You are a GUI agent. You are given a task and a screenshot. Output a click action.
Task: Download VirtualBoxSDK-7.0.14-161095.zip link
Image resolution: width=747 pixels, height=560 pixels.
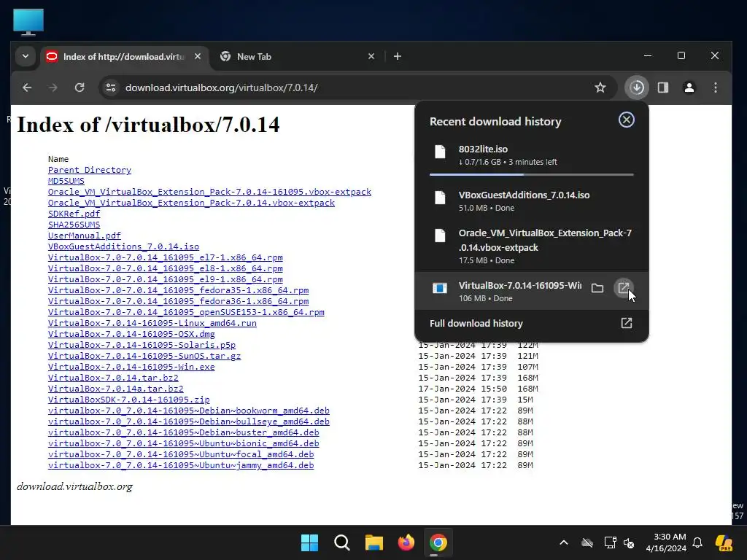(128, 400)
